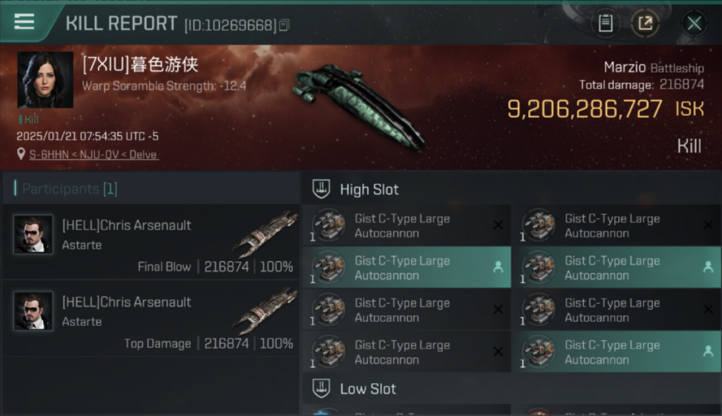Share kill report via export icon
722x416 pixels.
pos(645,23)
